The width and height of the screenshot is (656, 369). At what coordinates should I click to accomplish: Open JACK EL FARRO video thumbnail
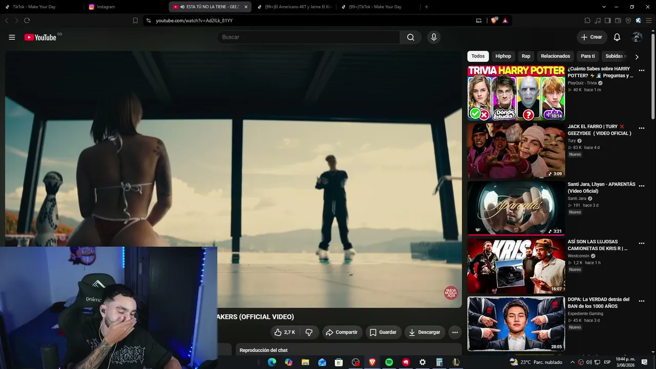(x=516, y=151)
